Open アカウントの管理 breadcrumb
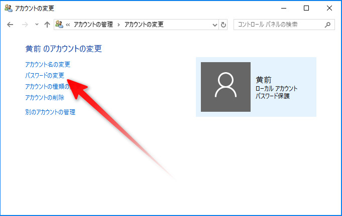The width and height of the screenshot is (342, 216). [93, 25]
